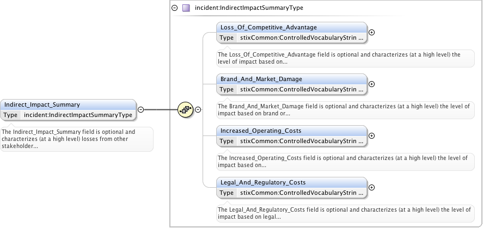Click the incident:IndirectImpactSummaryType title label

tap(249, 8)
